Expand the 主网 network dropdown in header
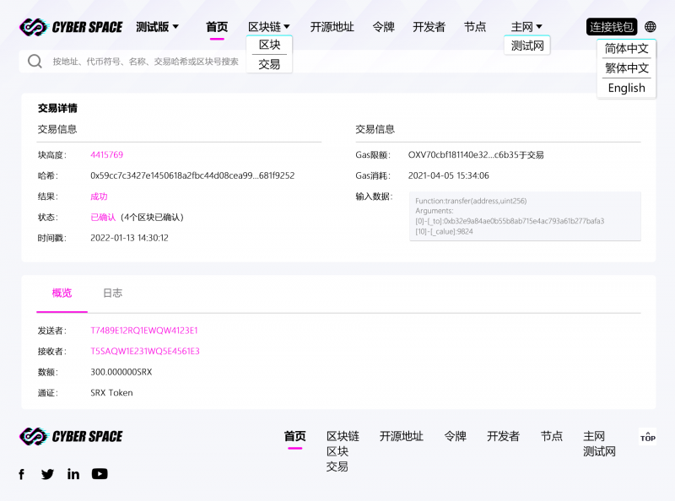675x501 pixels. [x=526, y=27]
